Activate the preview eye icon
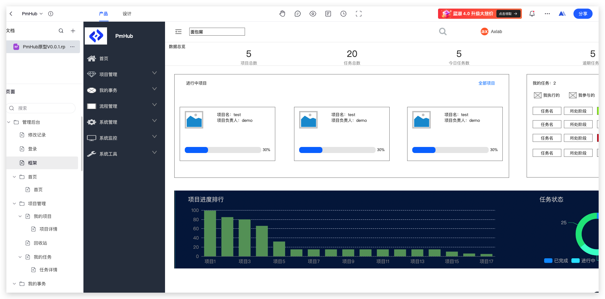This screenshot has height=299, width=605. [313, 13]
